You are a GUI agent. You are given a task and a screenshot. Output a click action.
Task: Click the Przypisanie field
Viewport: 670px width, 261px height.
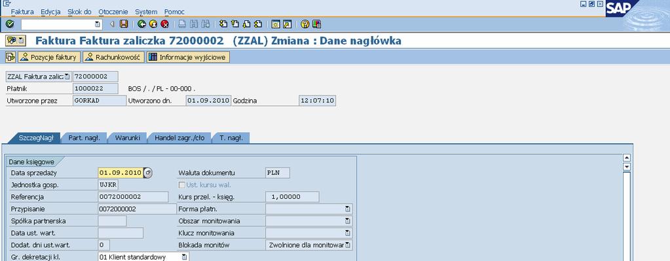(137, 209)
